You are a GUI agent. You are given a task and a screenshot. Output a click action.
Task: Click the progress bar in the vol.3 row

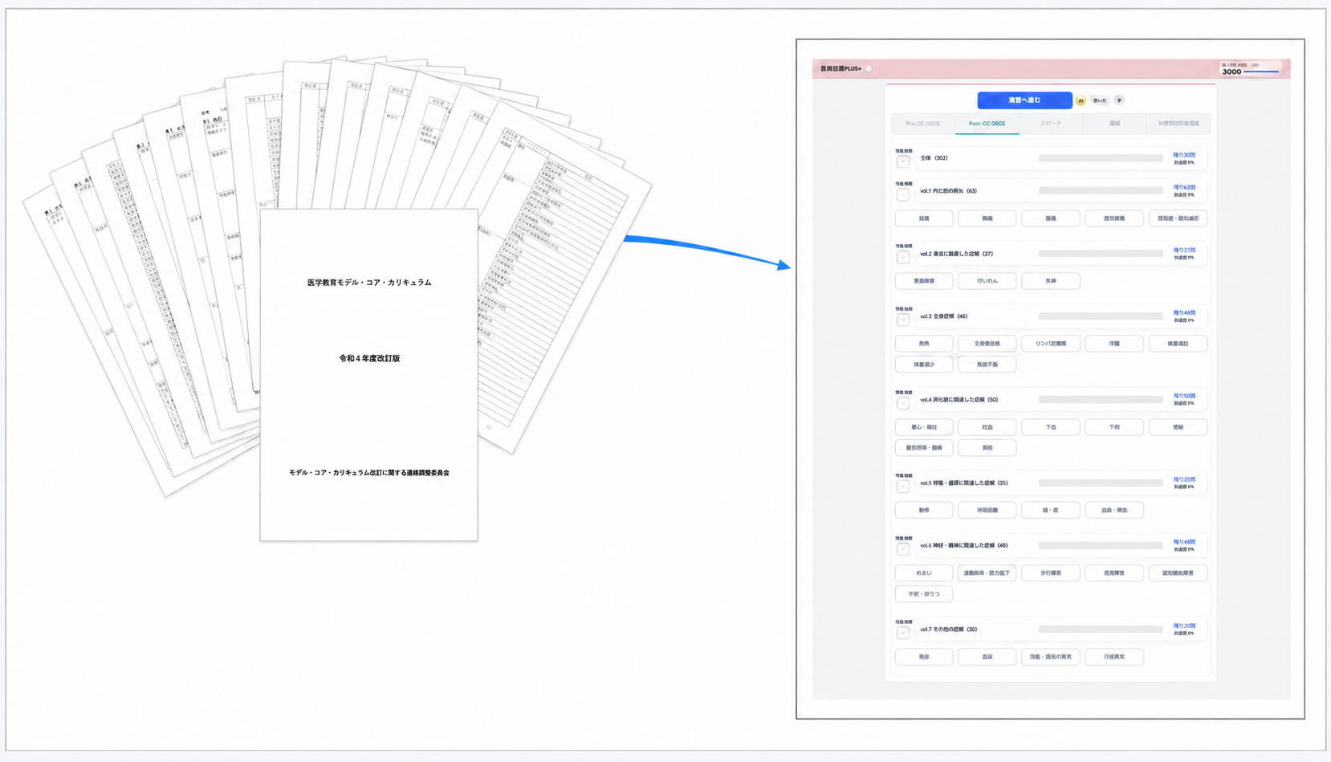coord(1101,316)
